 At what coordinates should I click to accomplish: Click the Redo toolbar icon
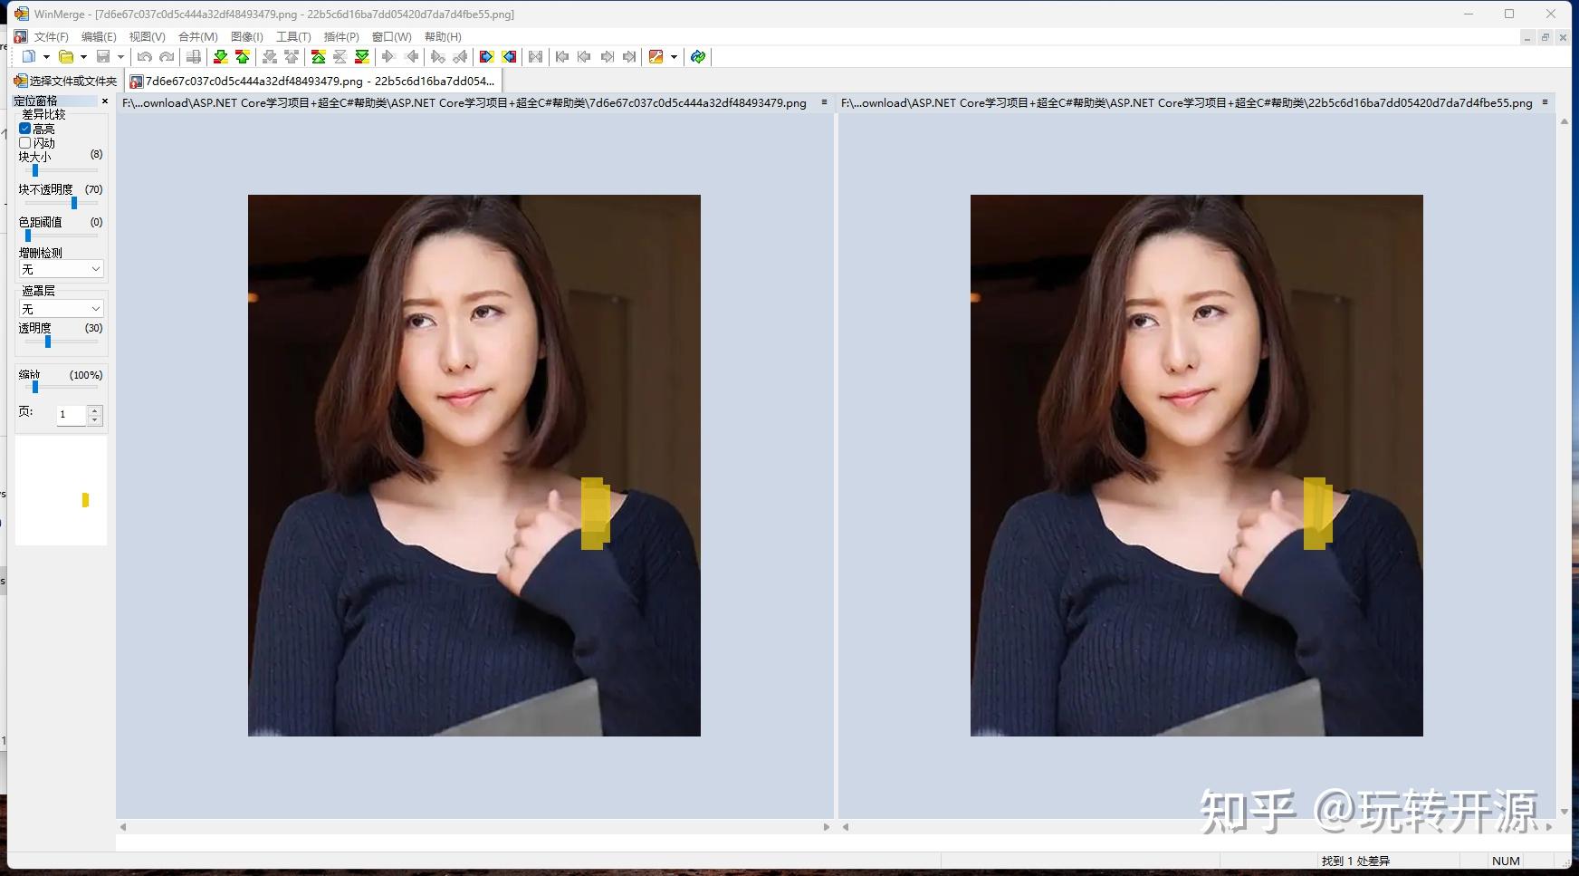[167, 56]
